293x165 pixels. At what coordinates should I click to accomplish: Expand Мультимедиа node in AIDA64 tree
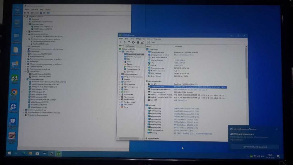click(x=120, y=84)
